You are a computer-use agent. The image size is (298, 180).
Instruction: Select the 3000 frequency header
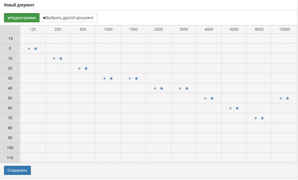click(184, 30)
